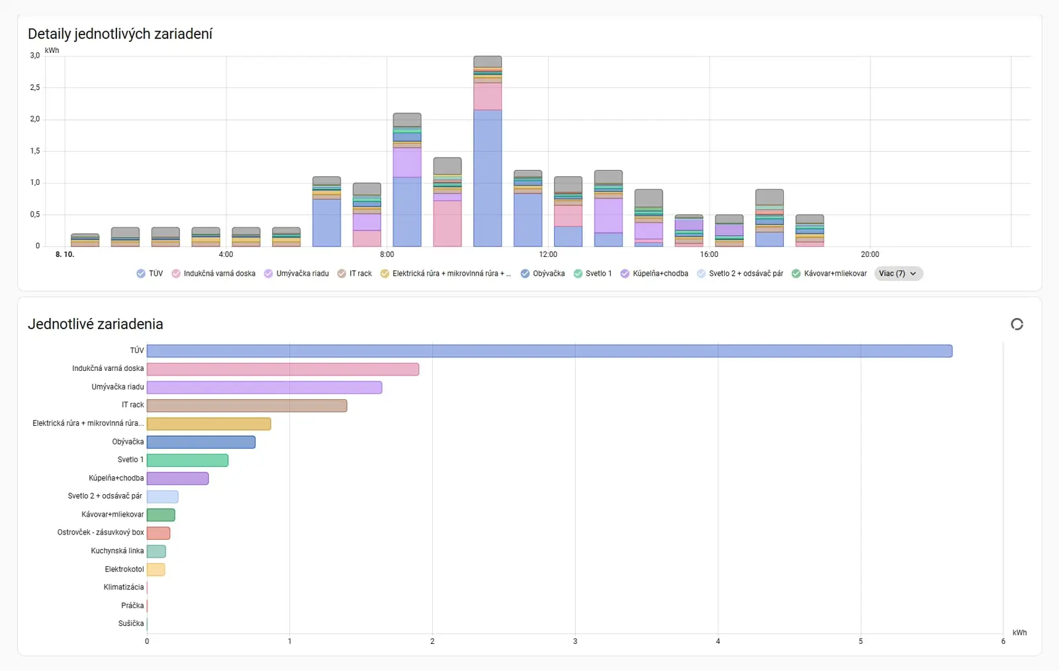Click the tallest stacked bar in the hourly chart
Viewport: 1059px width, 671px height.
point(487,151)
